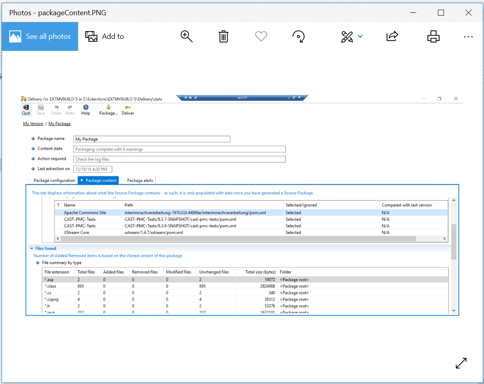Click the Add to button
Viewport: 484px width, 384px height.
point(105,36)
